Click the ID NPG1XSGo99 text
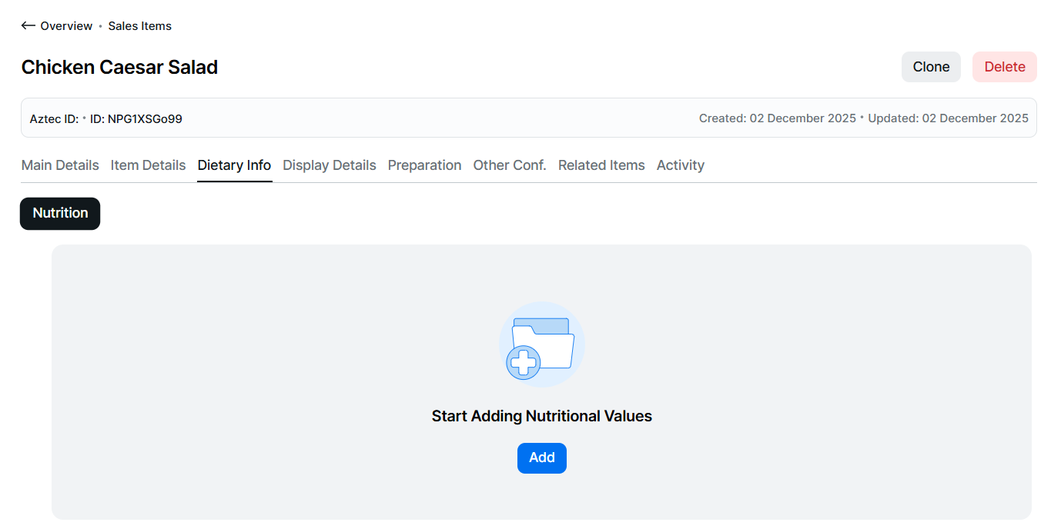 coord(136,118)
